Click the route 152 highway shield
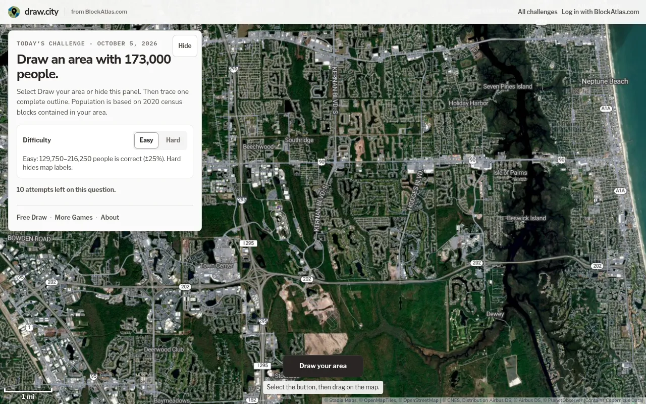The width and height of the screenshot is (646, 404). point(252,400)
